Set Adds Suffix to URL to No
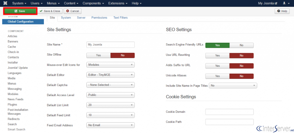Screen dimensions: 294x133 point(241,66)
